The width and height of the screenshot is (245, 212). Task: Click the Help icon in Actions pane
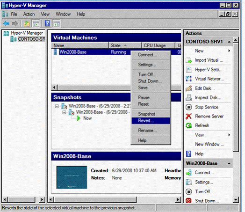tap(188, 154)
